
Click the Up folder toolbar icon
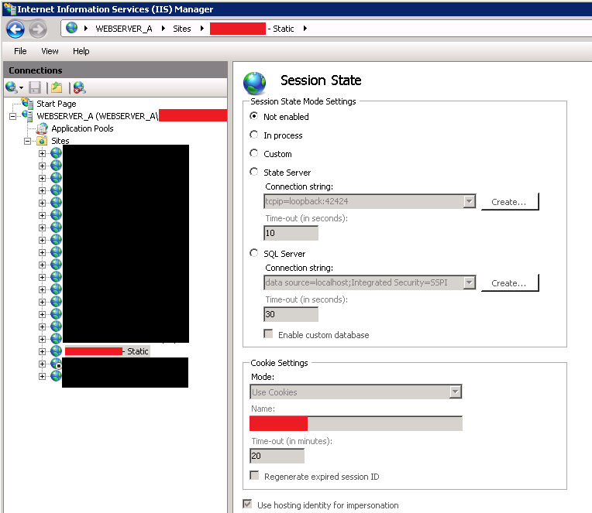pos(57,88)
